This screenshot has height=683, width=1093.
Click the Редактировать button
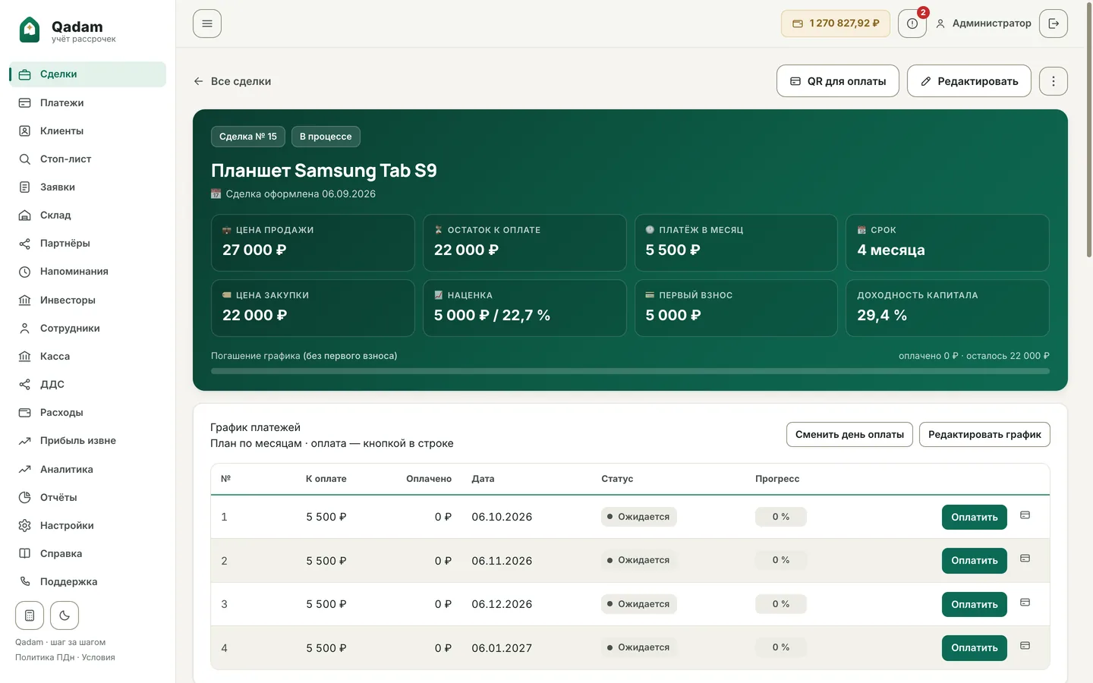pyautogui.click(x=969, y=81)
